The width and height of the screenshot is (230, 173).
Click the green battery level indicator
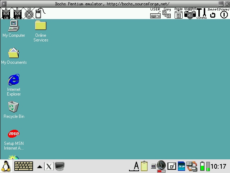[202, 166]
